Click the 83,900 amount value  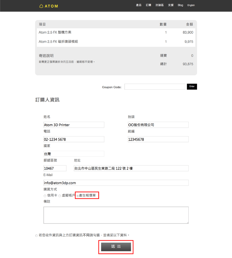pyautogui.click(x=188, y=32)
